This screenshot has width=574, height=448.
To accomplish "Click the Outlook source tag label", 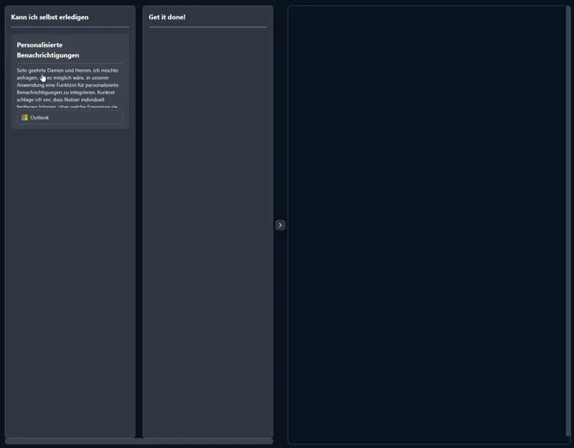I will coord(39,118).
